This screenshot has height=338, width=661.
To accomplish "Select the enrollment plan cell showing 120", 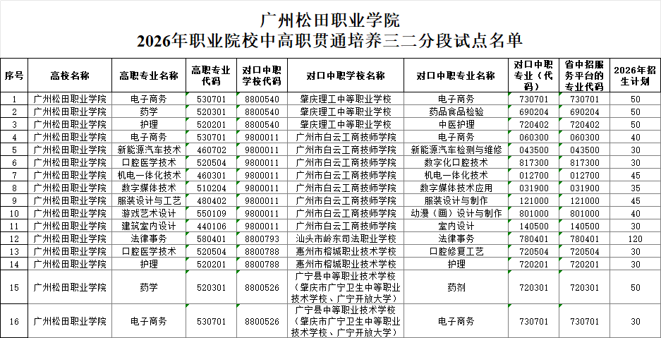I will pyautogui.click(x=635, y=239).
